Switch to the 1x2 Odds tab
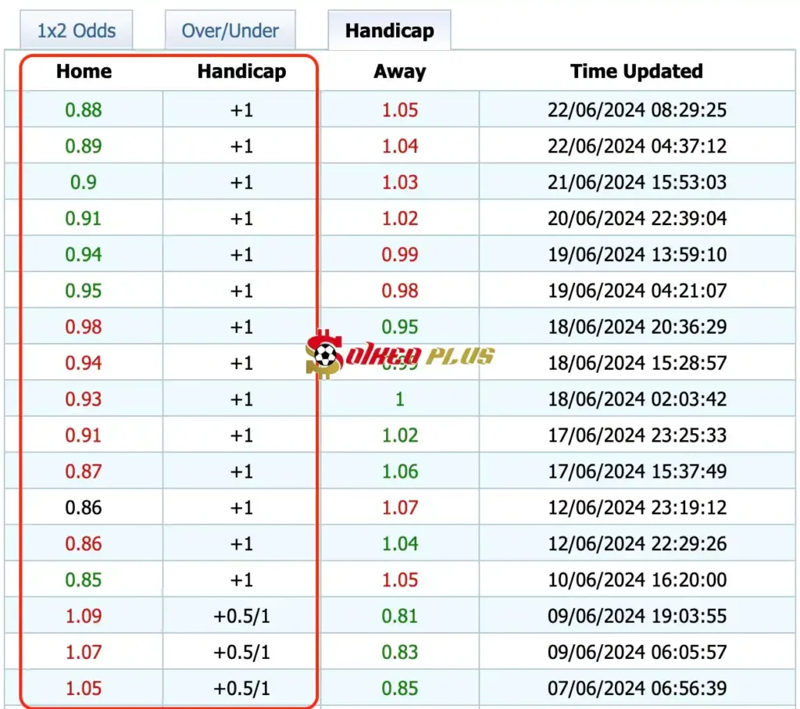The image size is (800, 709). 77,31
